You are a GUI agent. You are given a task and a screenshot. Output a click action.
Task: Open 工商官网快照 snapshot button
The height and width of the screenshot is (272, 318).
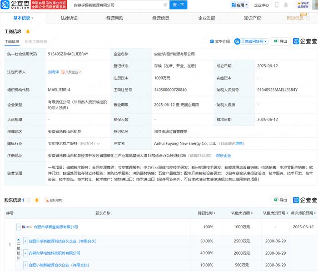coord(251,41)
